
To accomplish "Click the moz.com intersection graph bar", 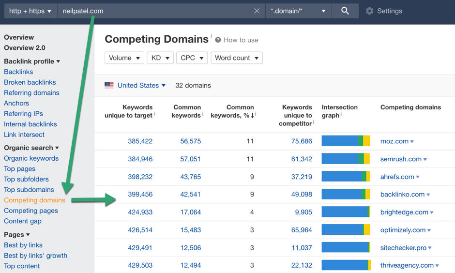I will 346,141.
